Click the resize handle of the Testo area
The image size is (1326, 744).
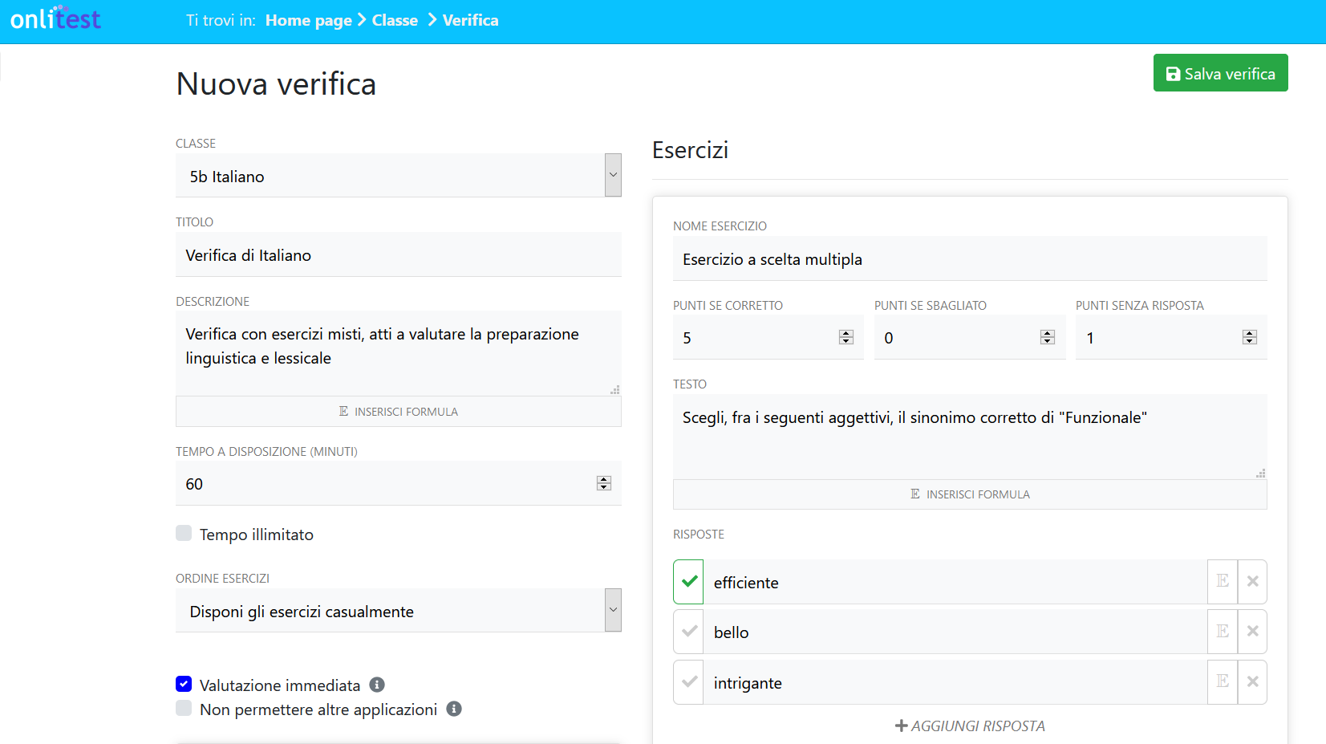1261,473
